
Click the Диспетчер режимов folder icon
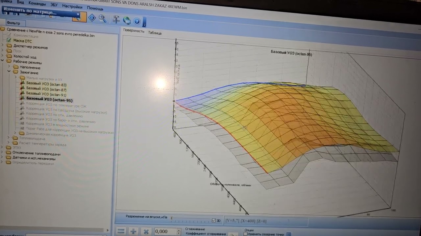click(9, 46)
